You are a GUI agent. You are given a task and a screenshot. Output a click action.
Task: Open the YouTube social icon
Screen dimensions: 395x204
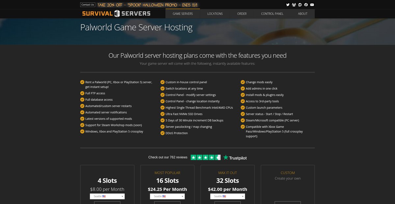[x=312, y=5]
